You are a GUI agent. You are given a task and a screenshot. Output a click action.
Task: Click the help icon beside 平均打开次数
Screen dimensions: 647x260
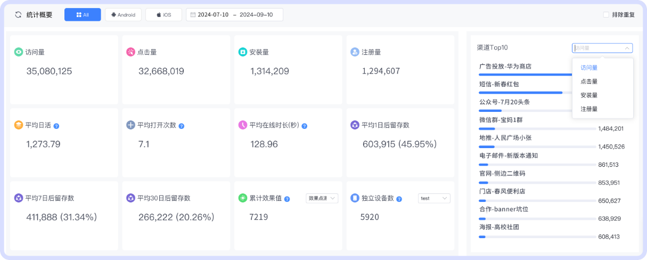[181, 126]
